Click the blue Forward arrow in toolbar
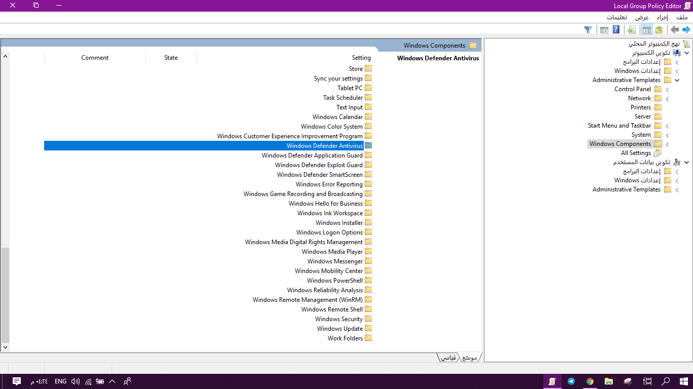 coord(686,30)
